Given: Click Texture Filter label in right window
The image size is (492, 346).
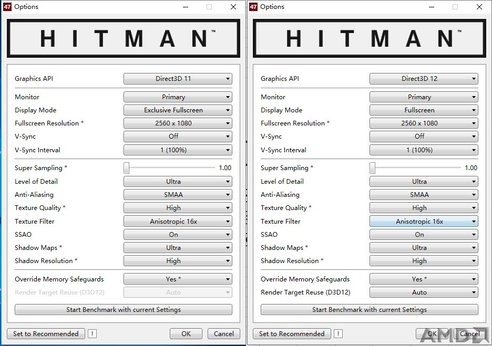Looking at the screenshot, I should (x=281, y=221).
